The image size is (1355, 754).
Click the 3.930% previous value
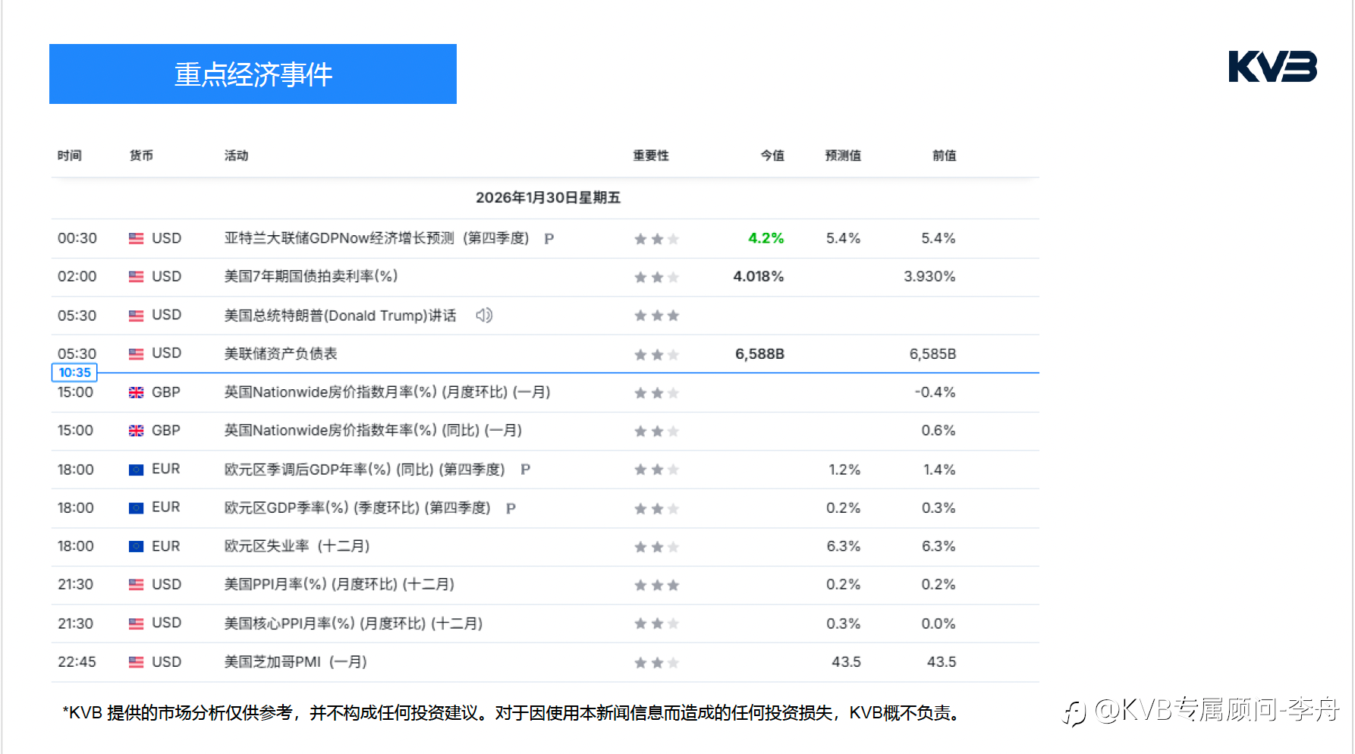(929, 277)
